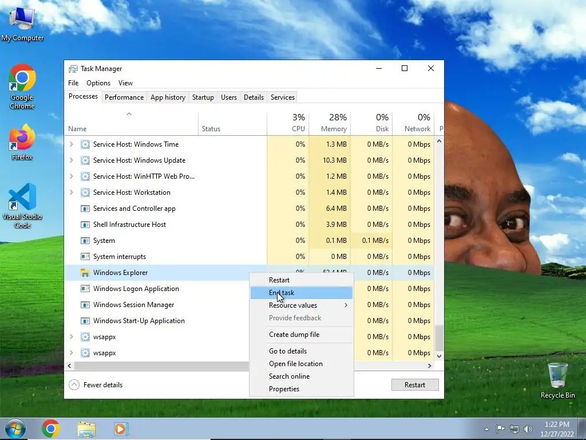
Task: Switch to the App history tab
Action: 168,97
